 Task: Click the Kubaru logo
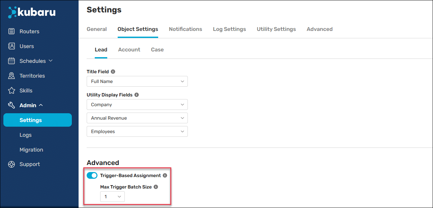tap(32, 12)
